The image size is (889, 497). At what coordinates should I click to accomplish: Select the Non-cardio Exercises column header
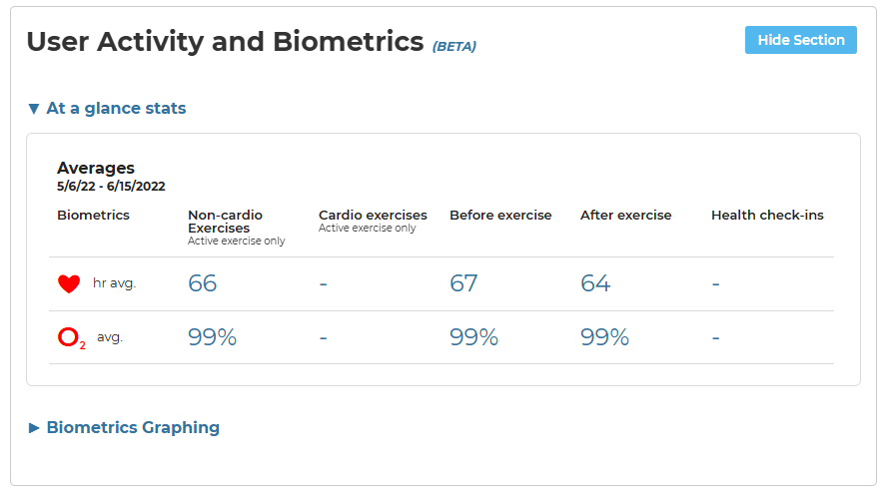(x=225, y=221)
